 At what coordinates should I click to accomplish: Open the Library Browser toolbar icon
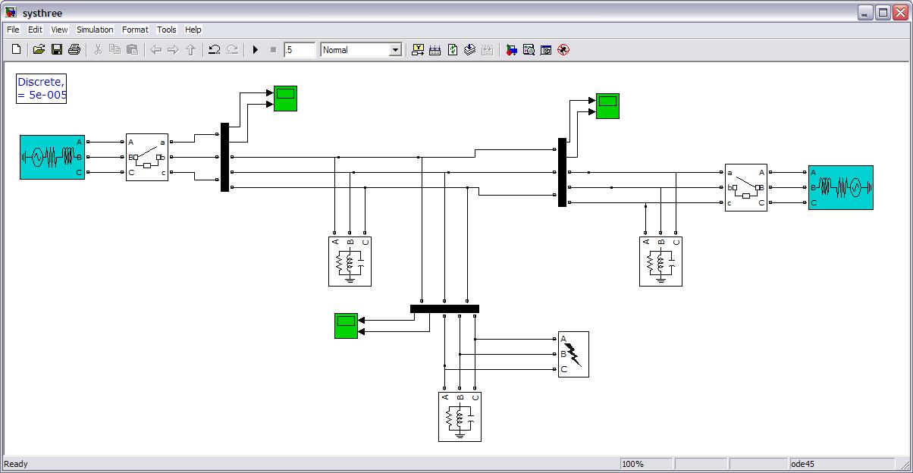[511, 50]
